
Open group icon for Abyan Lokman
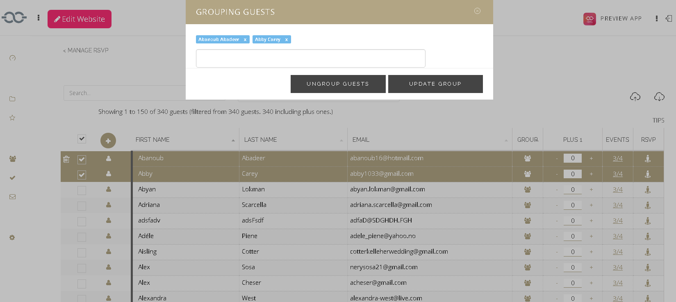[528, 190]
